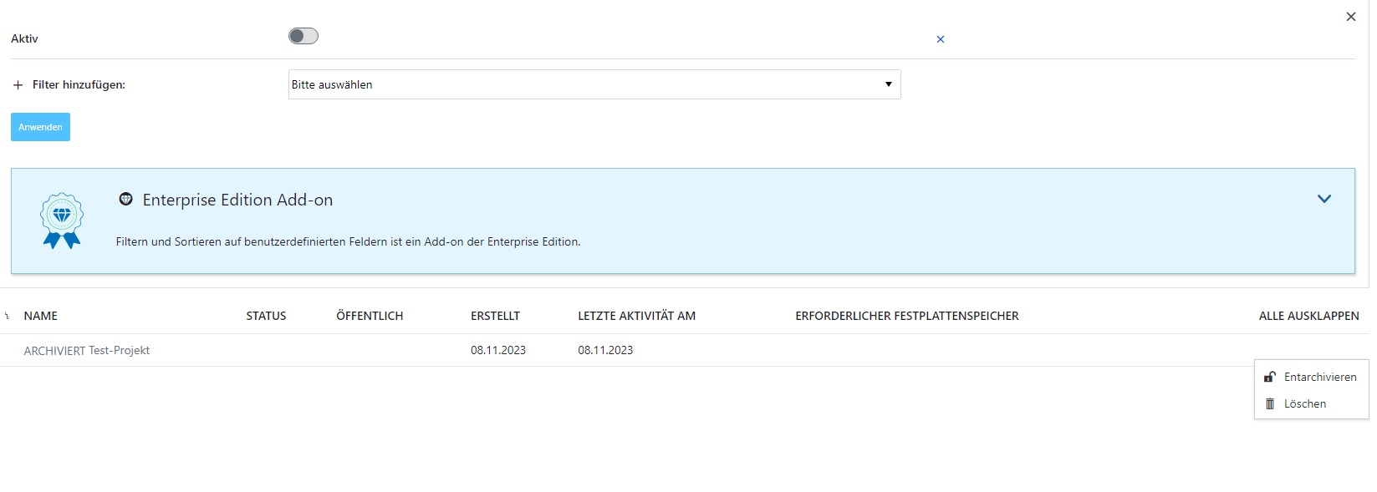Remove the Aktiv filter with blue X
Image resolution: width=1377 pixels, height=492 pixels.
[941, 39]
